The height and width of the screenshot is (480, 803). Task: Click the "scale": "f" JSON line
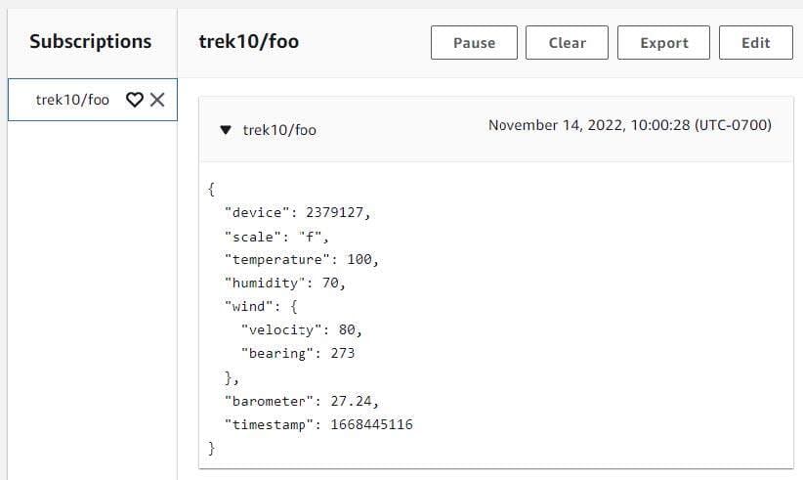coord(276,236)
